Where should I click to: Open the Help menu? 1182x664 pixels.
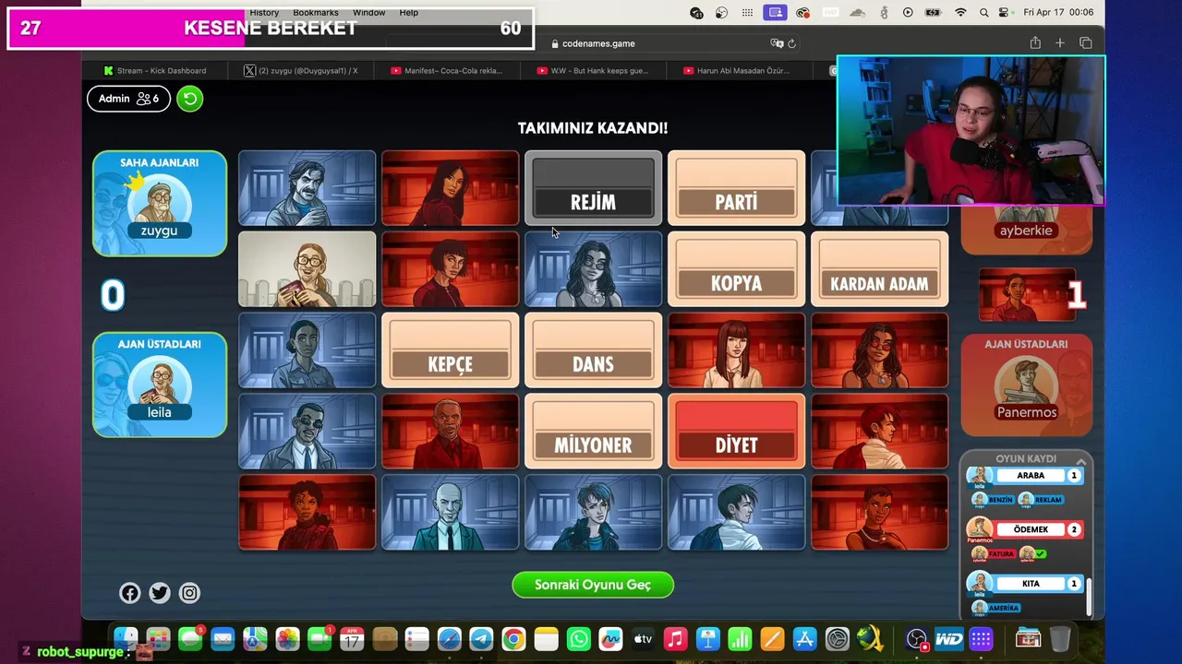(x=409, y=12)
